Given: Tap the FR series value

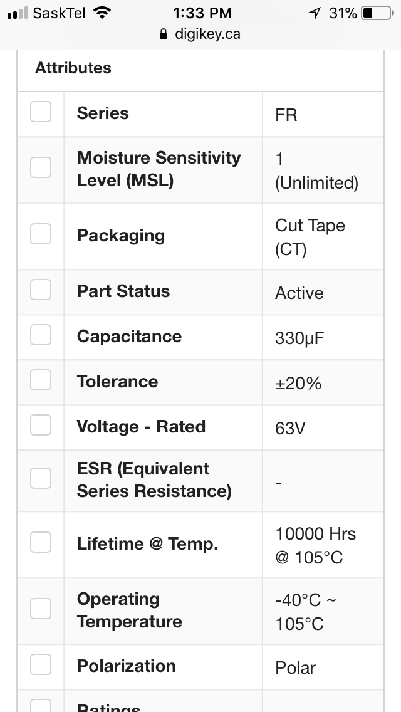Looking at the screenshot, I should tap(286, 115).
